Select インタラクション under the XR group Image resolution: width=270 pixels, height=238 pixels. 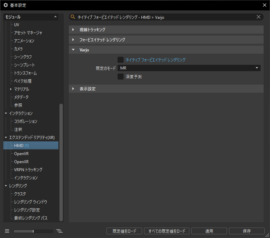pos(26,178)
